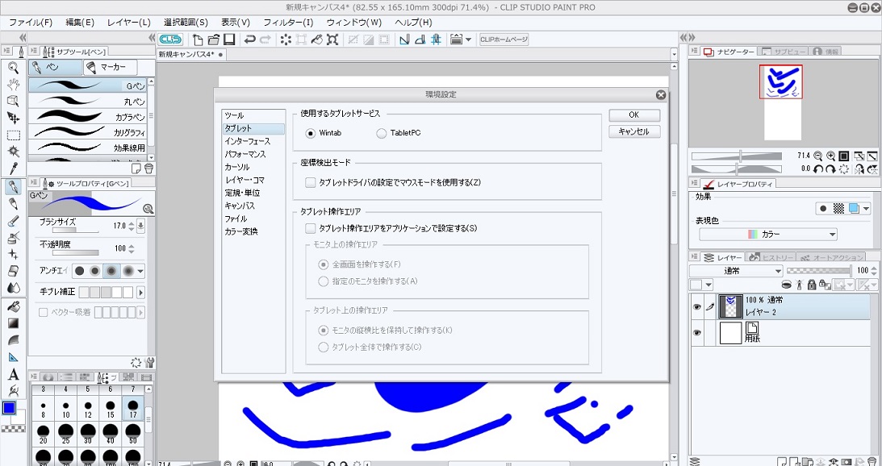Switch to the マーカー sub tool tab

tap(111, 68)
